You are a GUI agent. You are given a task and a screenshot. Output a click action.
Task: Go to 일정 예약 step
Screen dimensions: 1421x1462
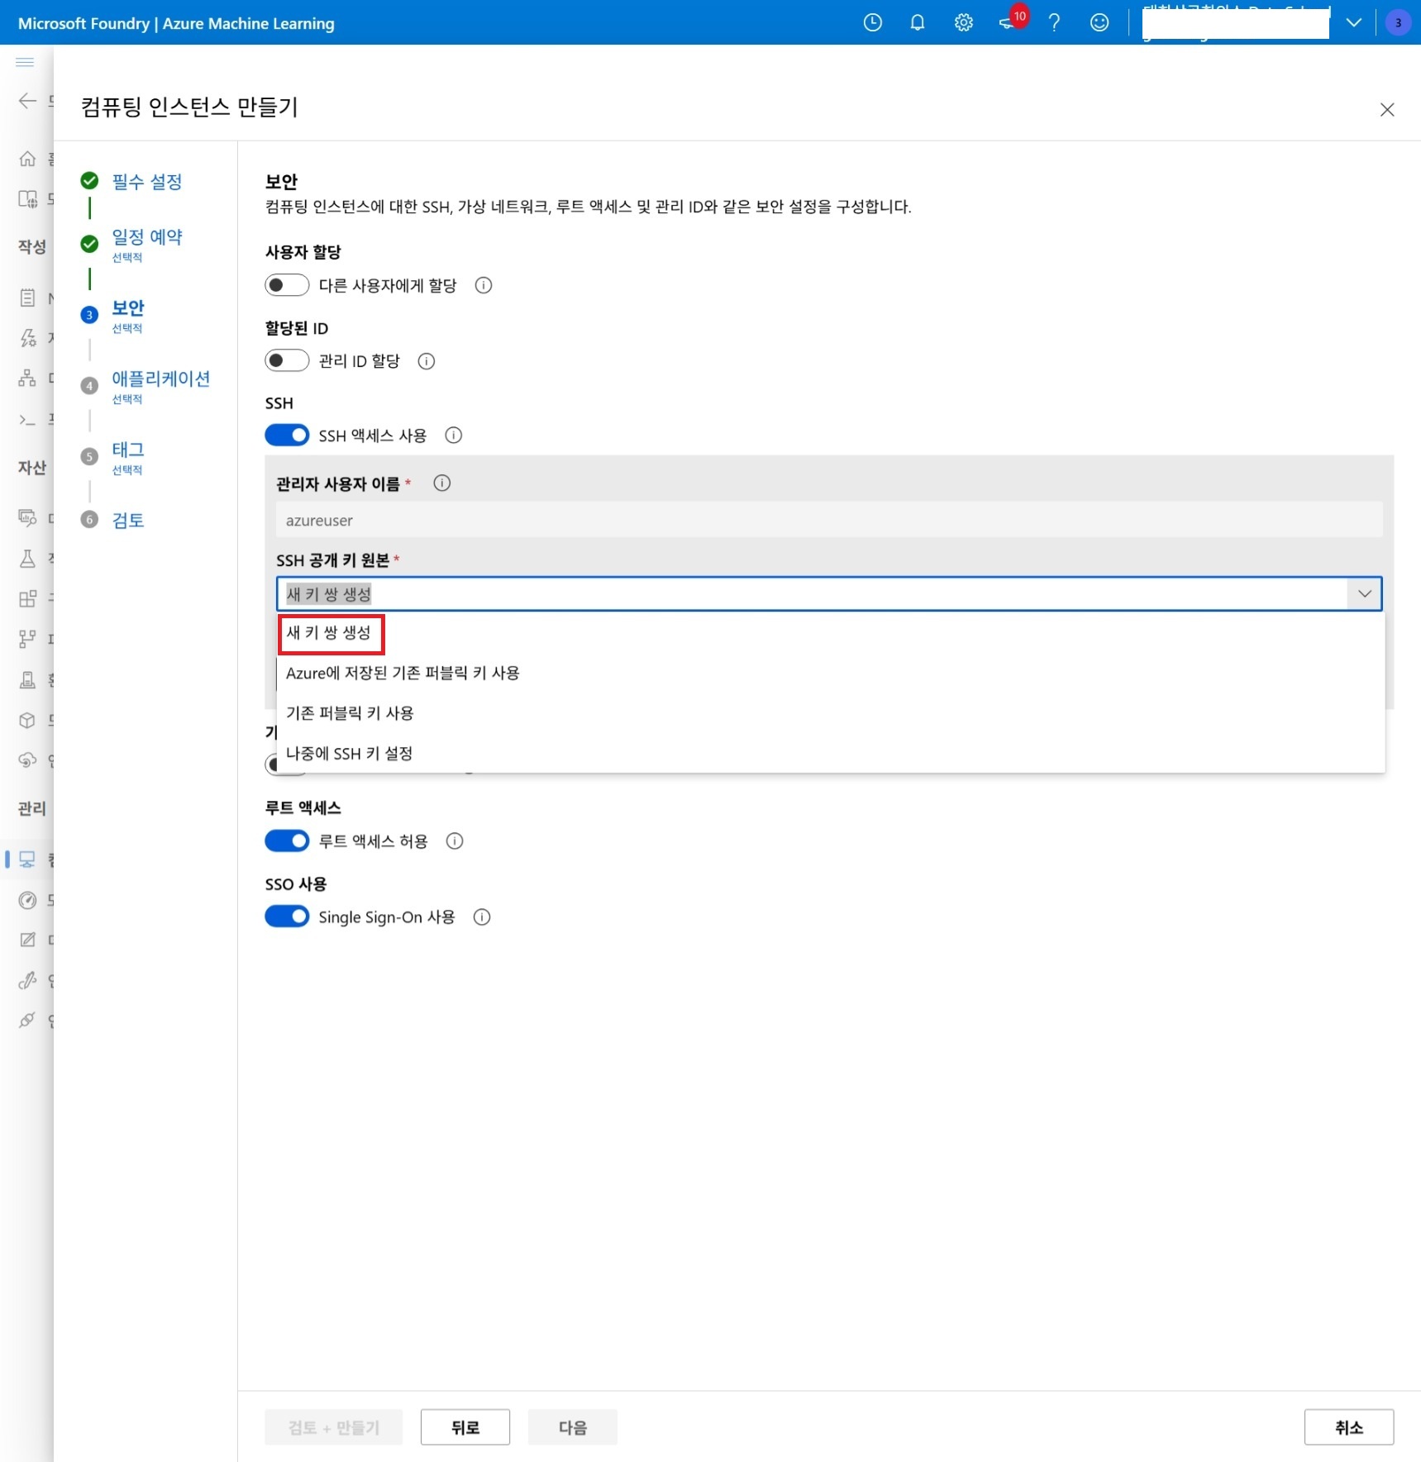[x=147, y=237]
